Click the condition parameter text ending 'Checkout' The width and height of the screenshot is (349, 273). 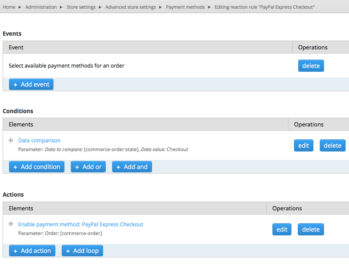click(x=103, y=150)
